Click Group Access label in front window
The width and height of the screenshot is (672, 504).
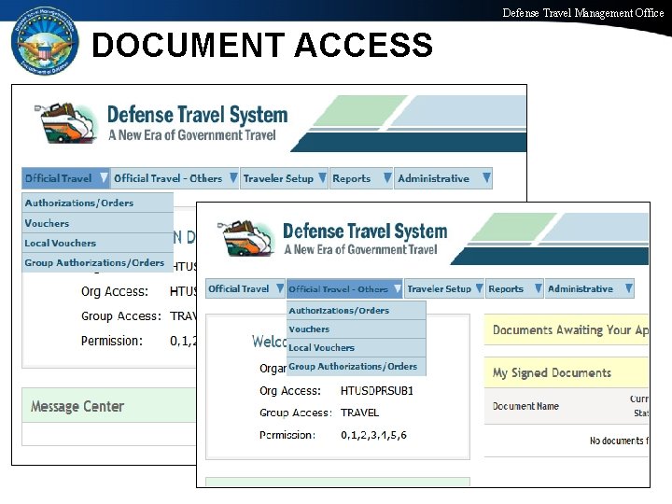tap(296, 413)
